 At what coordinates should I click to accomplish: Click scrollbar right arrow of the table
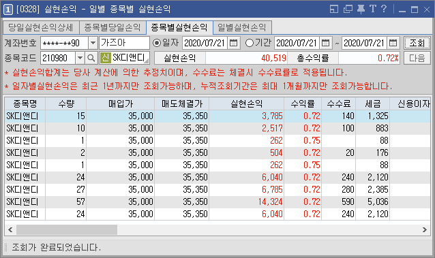click(425, 229)
